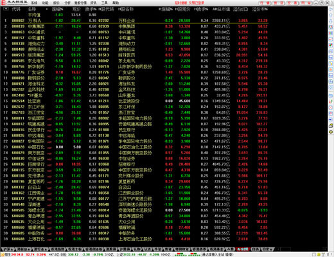Switch to the 熊证 tab
334x257 pixels.
click(168, 249)
